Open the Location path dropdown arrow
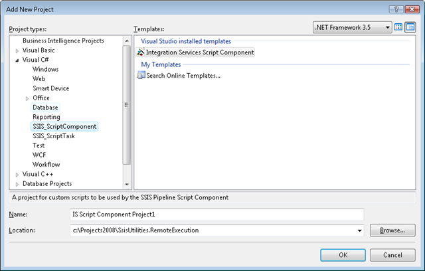Screen dimensions: 425x271 (359, 230)
